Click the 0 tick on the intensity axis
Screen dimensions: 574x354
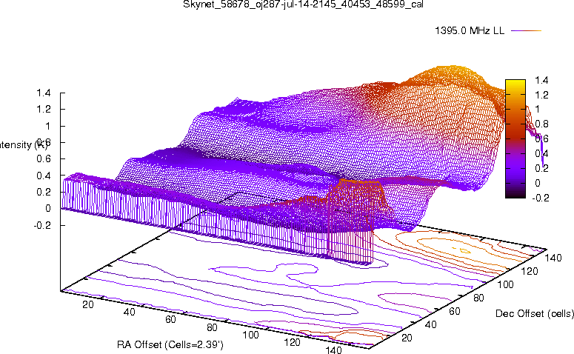(47, 208)
